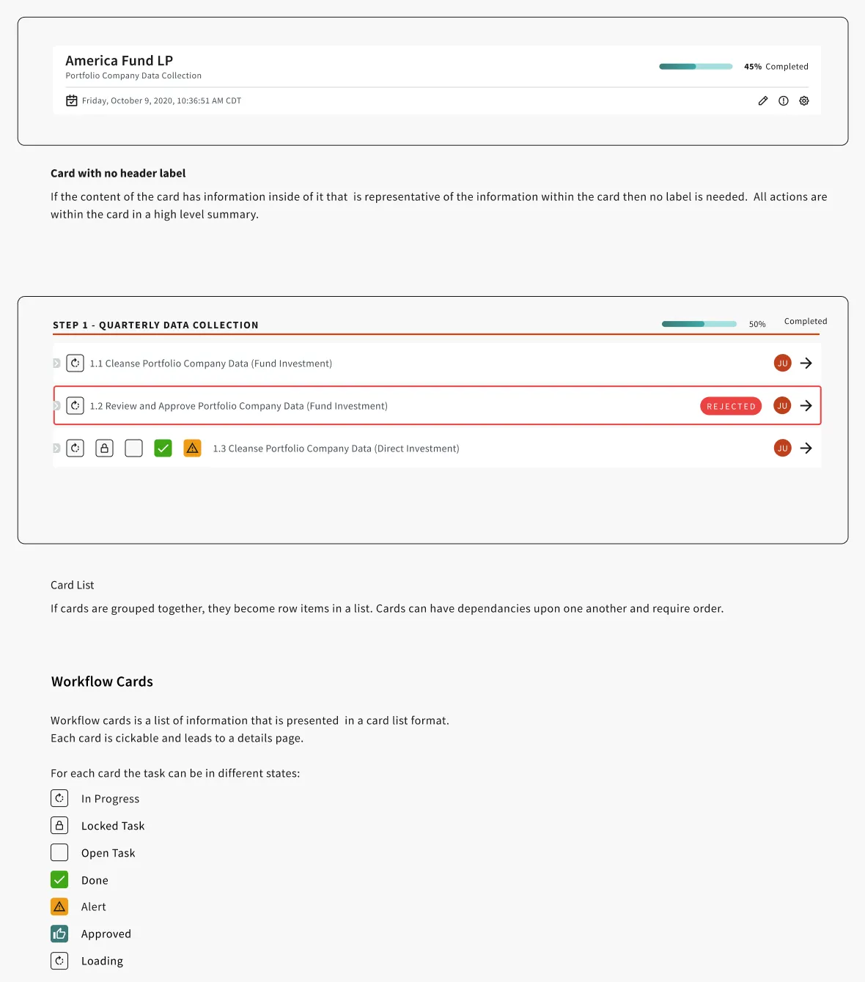Viewport: 865px width, 982px height.
Task: Open settings gear on America Fund LP card
Action: click(x=804, y=101)
